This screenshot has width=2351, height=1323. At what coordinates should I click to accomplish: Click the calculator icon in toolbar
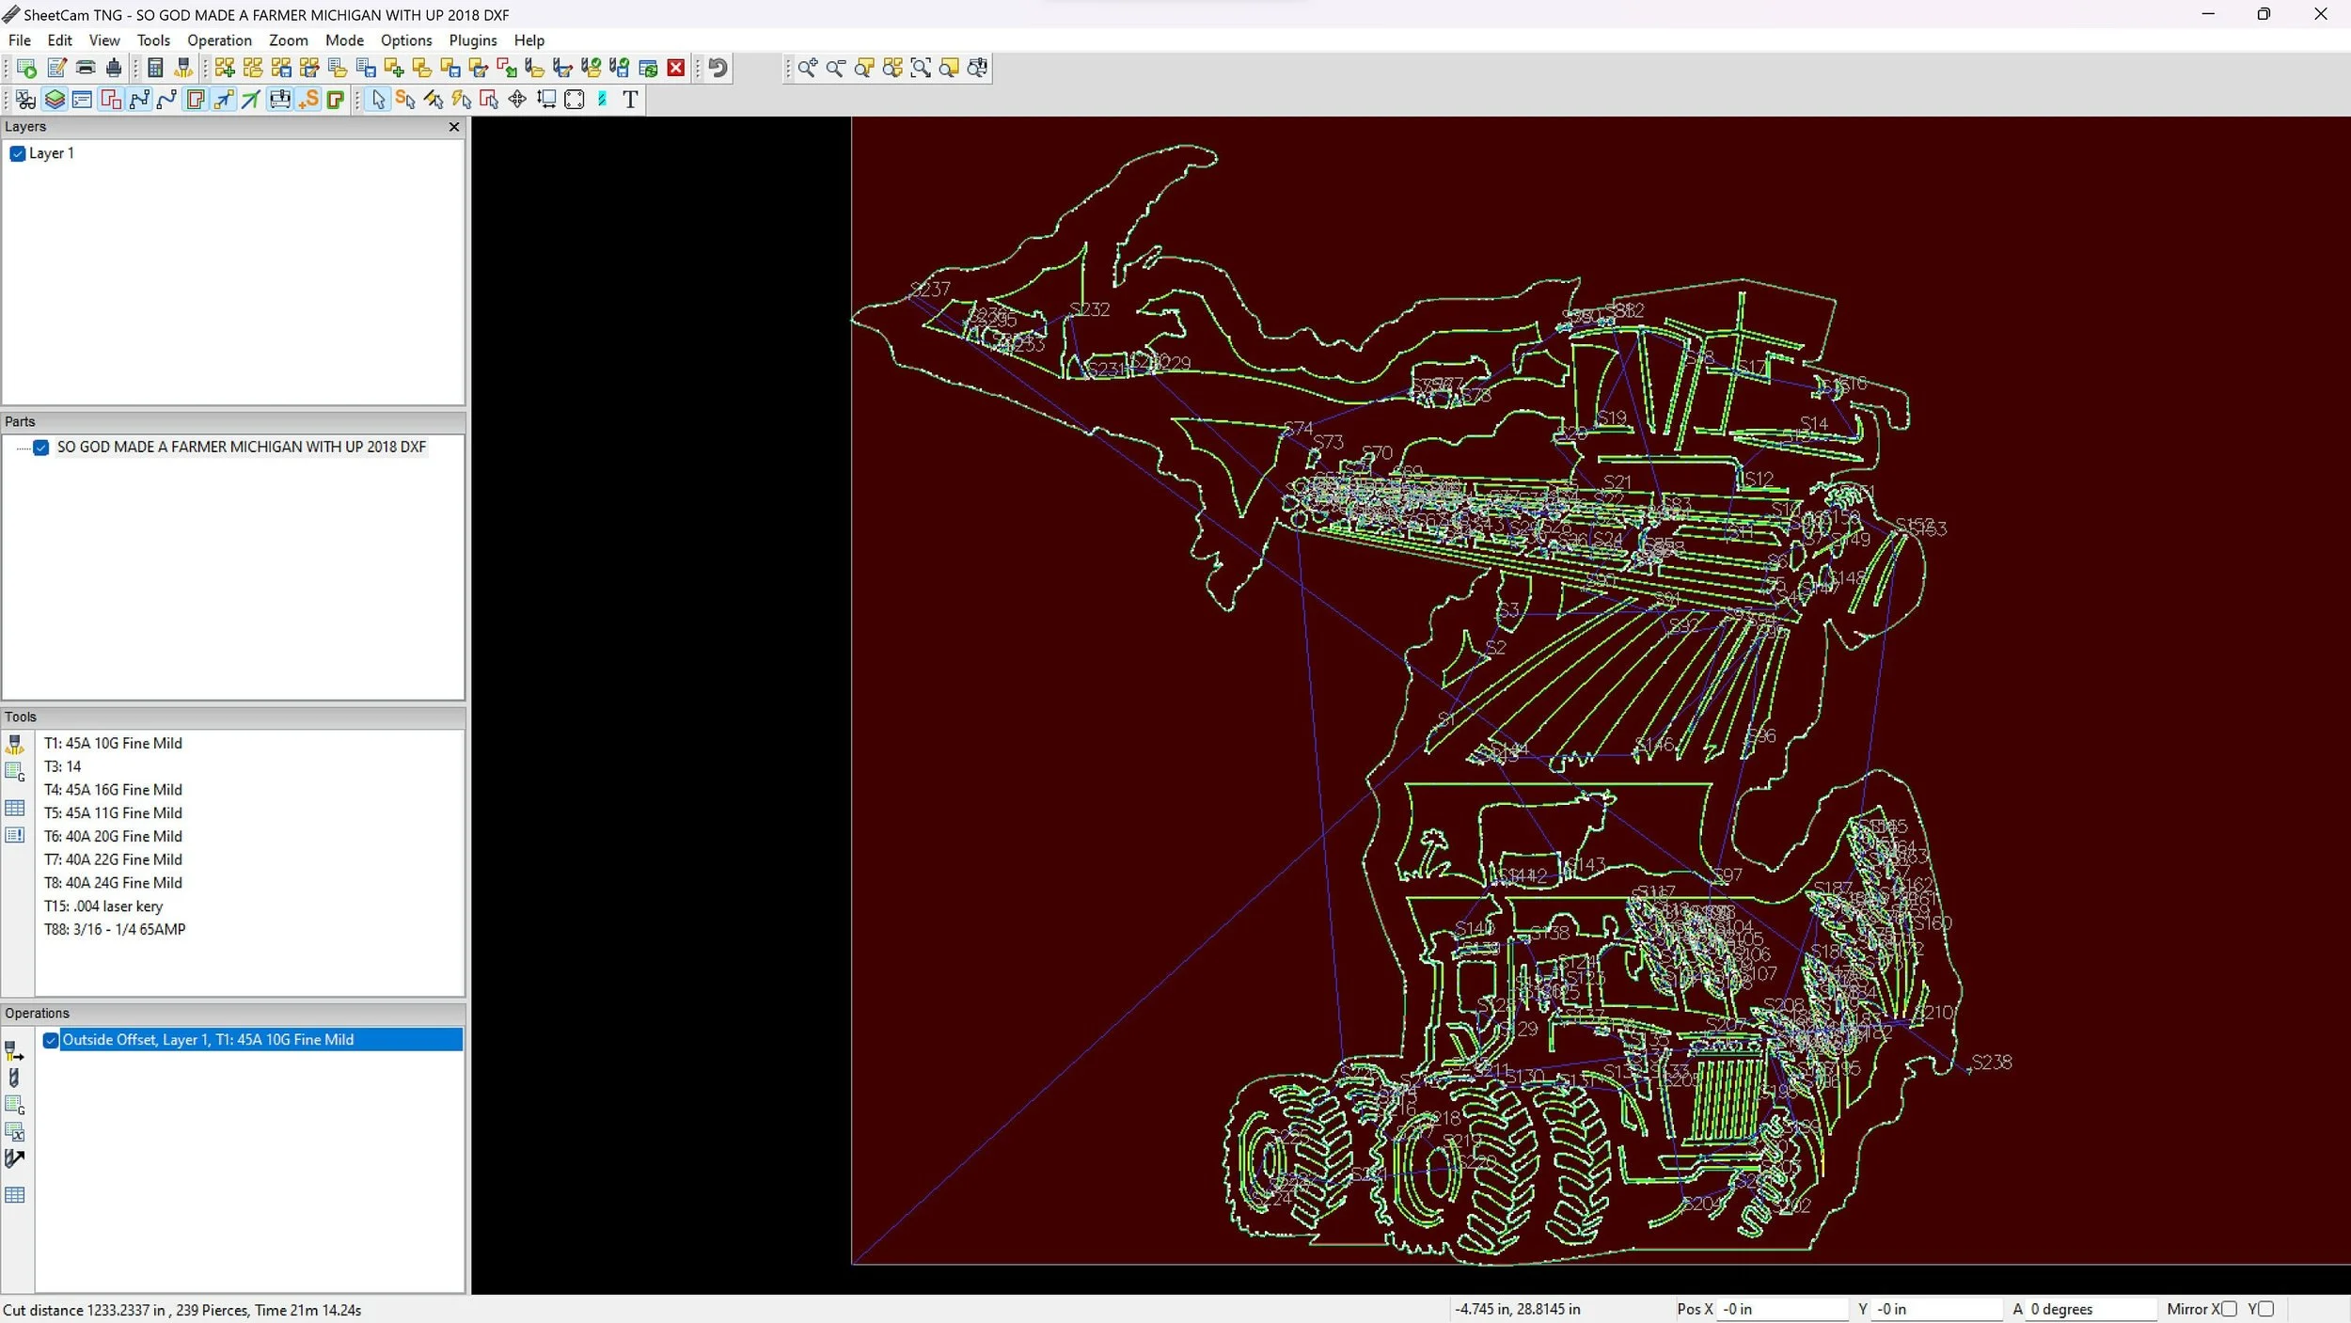click(156, 68)
